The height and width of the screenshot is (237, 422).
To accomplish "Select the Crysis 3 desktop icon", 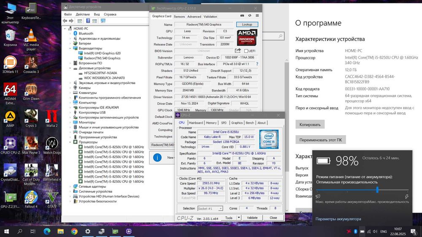I will 31,119.
